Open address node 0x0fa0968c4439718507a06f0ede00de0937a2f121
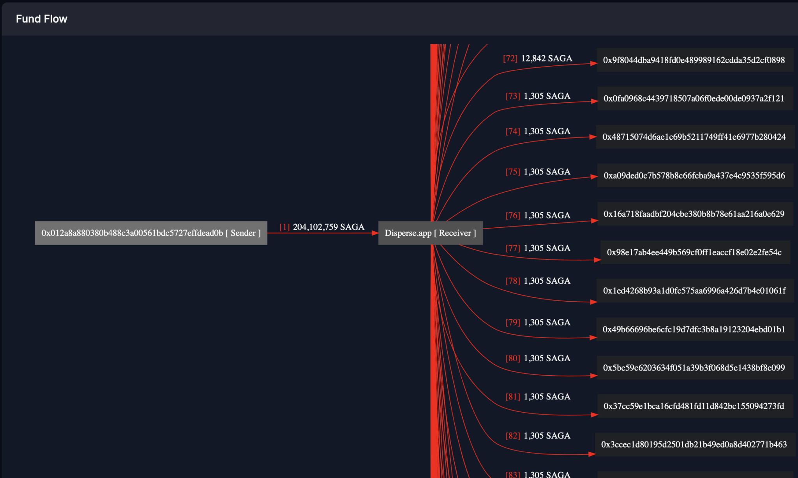This screenshot has height=478, width=798. 695,98
